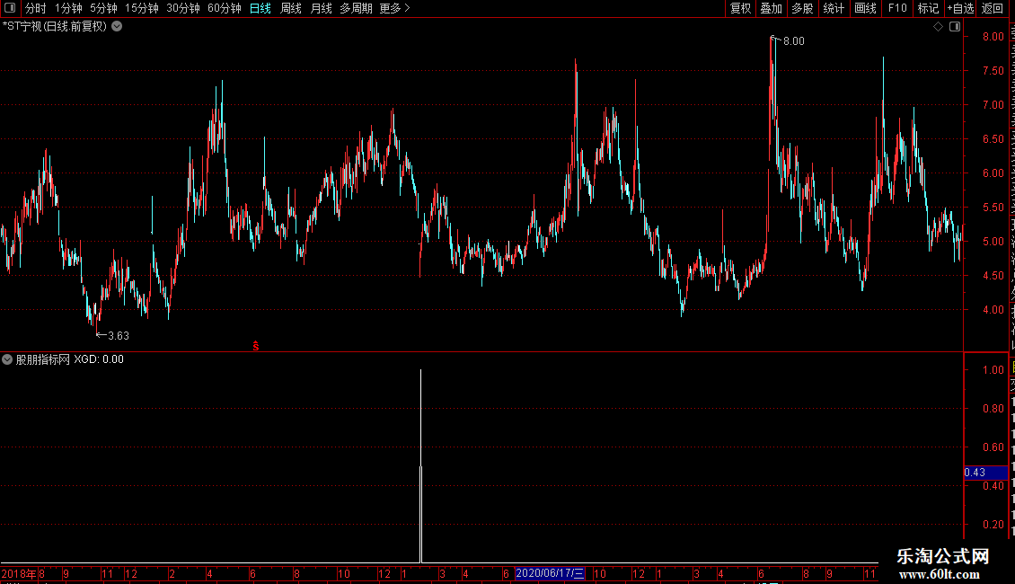Open F10 company information

click(897, 8)
